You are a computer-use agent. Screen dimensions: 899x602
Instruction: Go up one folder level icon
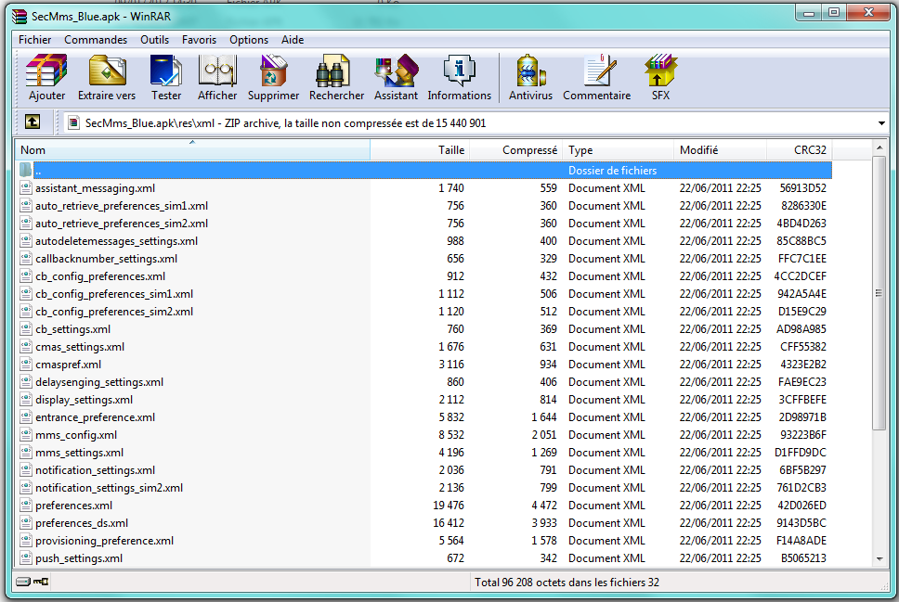[33, 122]
